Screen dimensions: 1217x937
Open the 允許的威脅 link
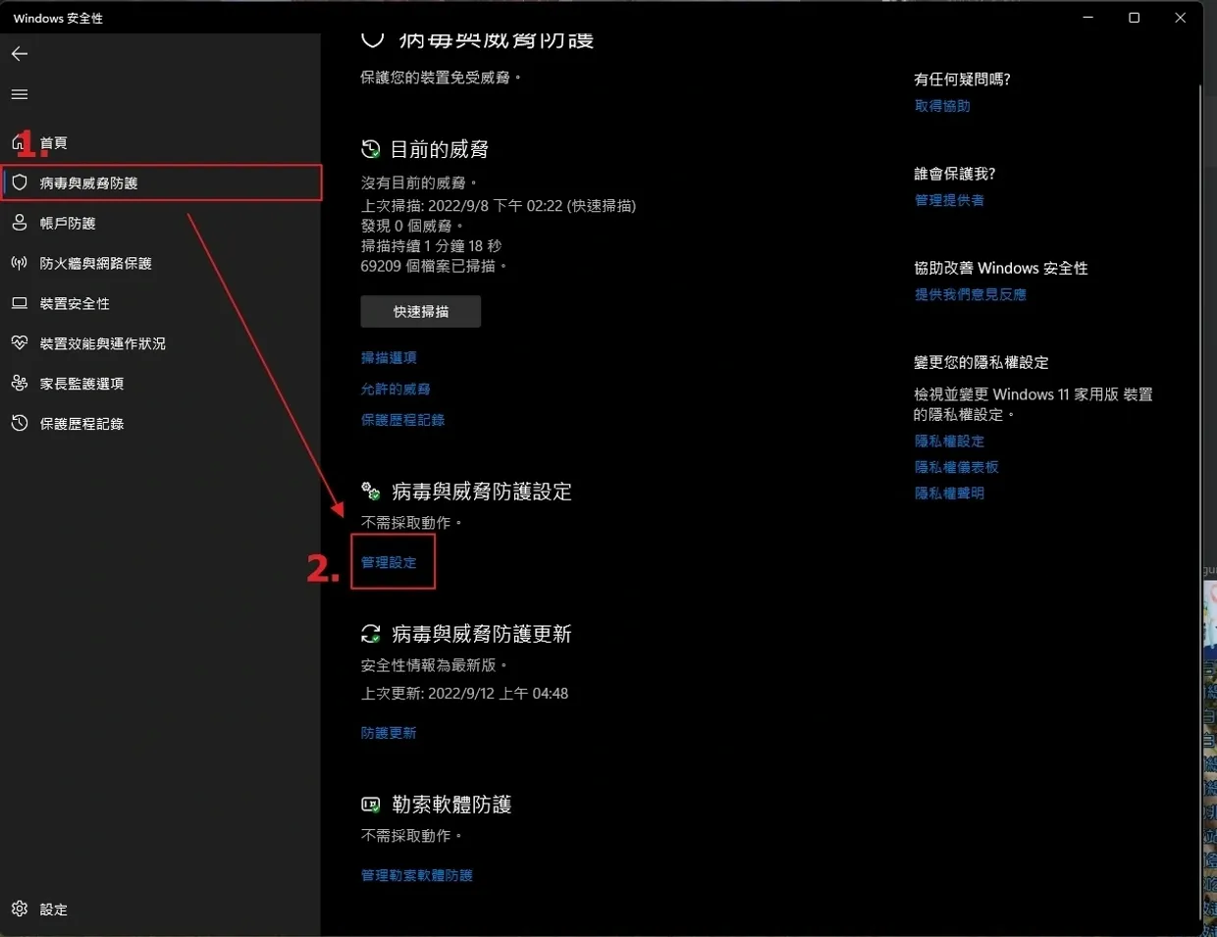tap(396, 389)
